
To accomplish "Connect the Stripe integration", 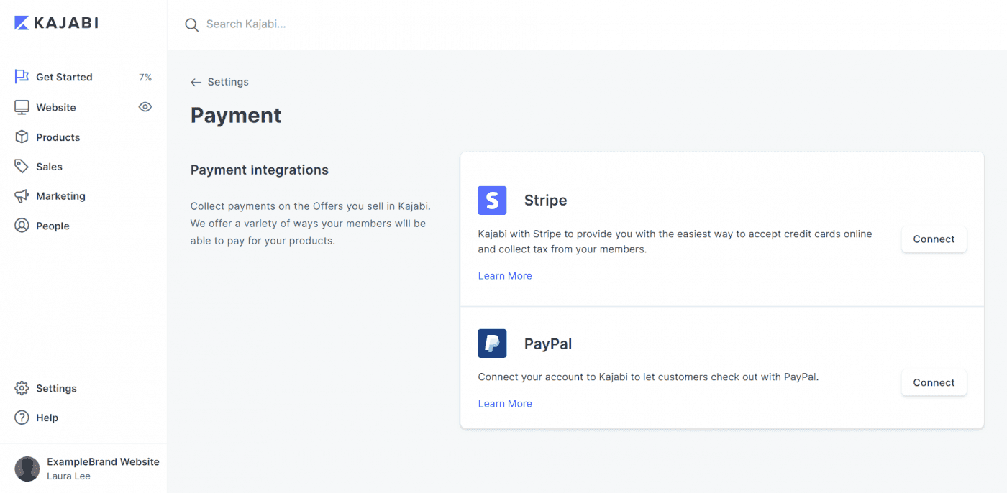I will coord(934,239).
